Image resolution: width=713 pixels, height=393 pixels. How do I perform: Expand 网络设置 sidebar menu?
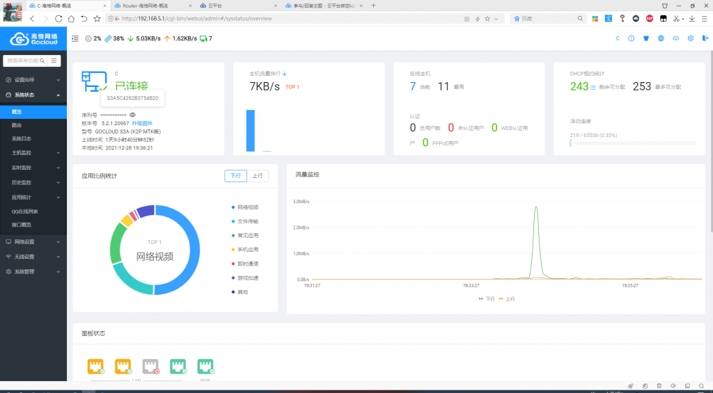tap(33, 242)
